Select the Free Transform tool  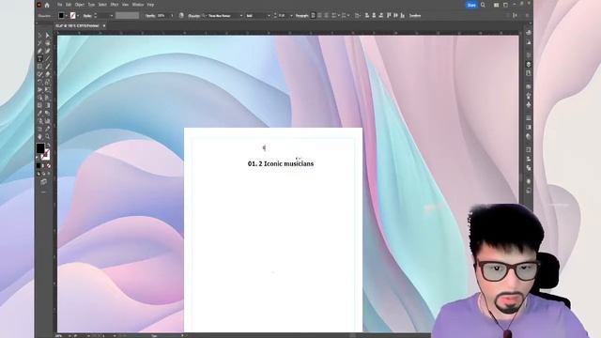click(48, 90)
